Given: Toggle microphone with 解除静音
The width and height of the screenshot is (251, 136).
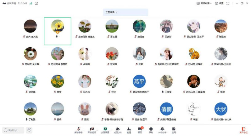Looking at the screenshot, I should pos(78,130).
